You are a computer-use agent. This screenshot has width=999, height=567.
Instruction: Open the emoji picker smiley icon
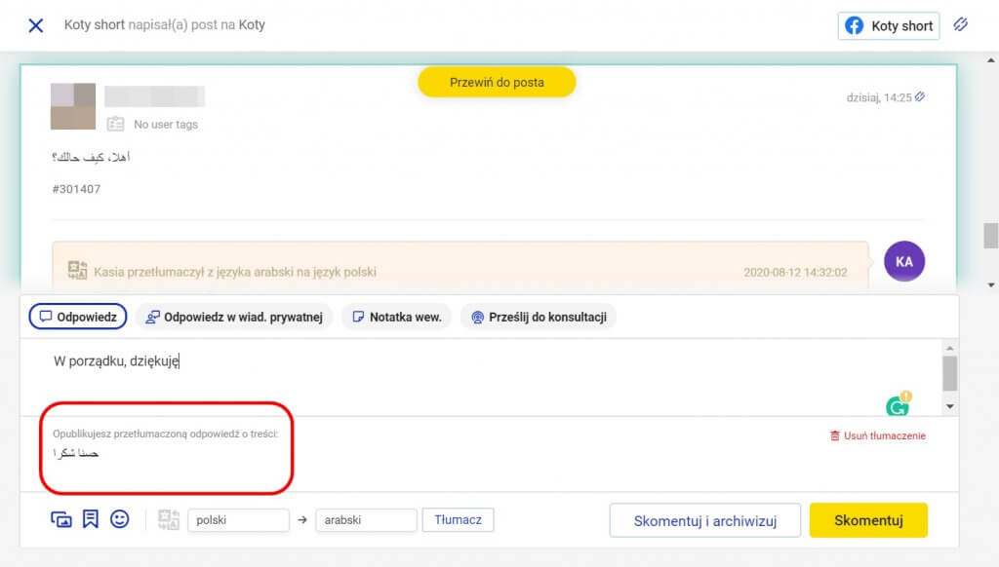(x=120, y=519)
